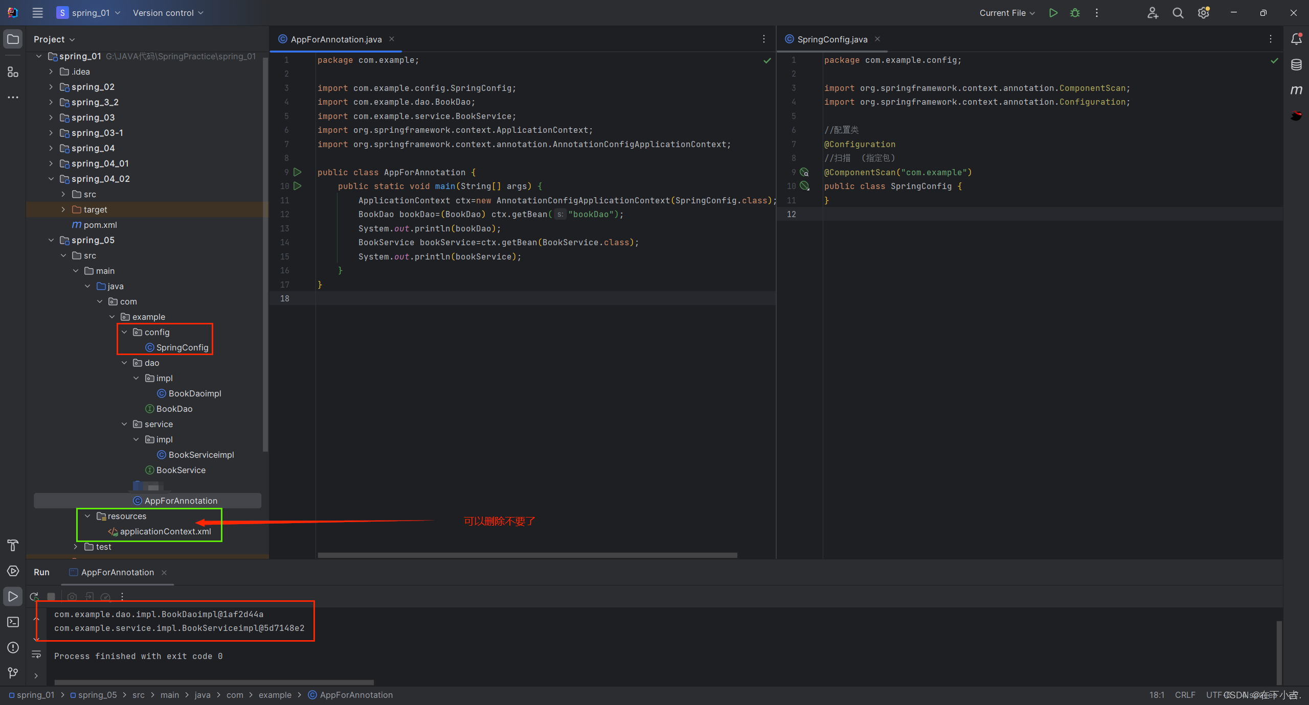Open the main hamburger menu

point(37,13)
